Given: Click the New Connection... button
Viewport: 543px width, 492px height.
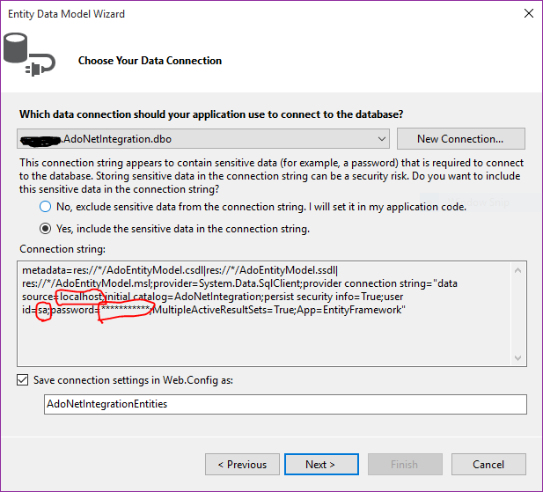Looking at the screenshot, I should point(460,139).
